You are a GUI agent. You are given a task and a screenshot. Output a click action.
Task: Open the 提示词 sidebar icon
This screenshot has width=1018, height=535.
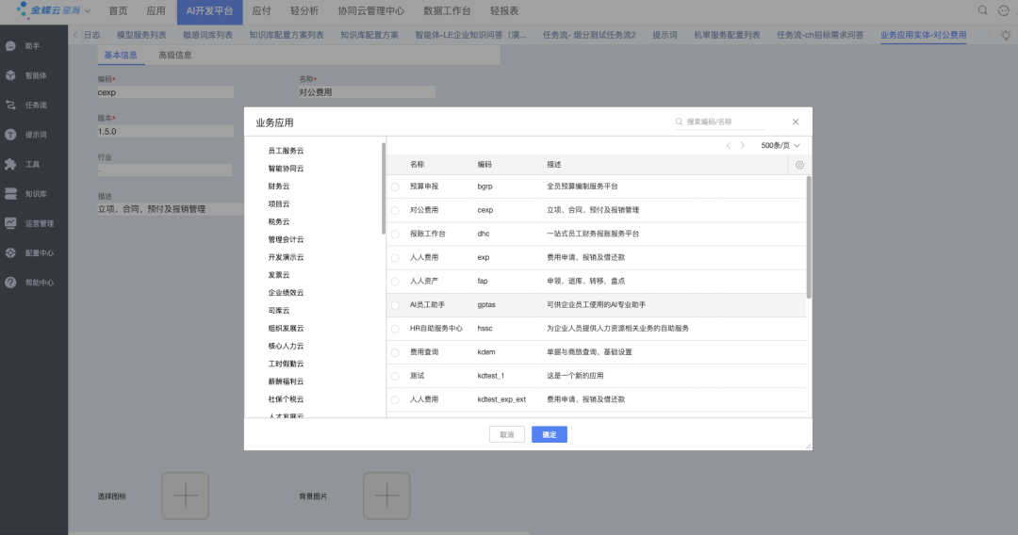[10, 135]
